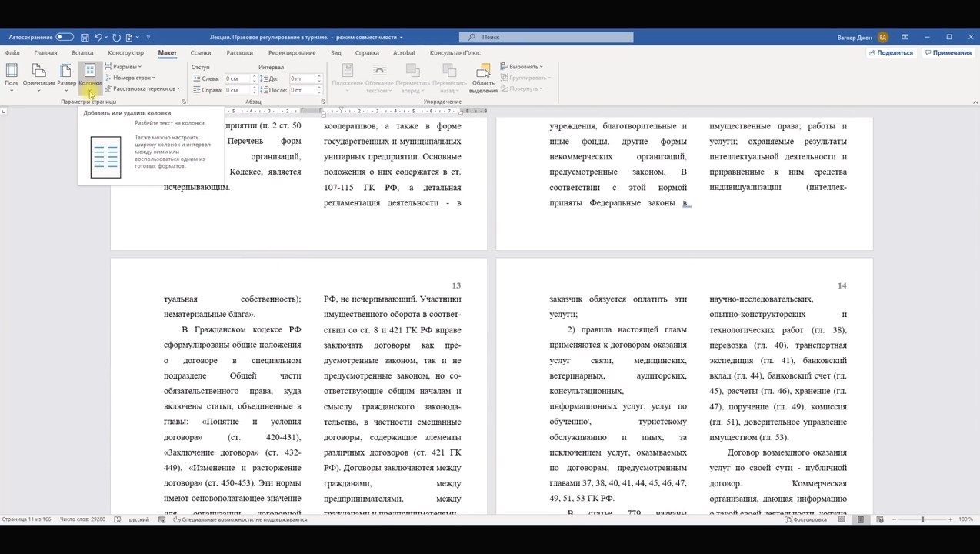Enable Фокусировка focus mode in status bar
This screenshot has width=980, height=554.
pyautogui.click(x=806, y=519)
